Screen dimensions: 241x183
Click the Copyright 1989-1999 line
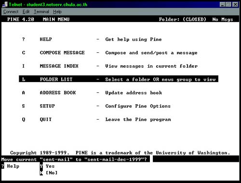tap(120, 153)
